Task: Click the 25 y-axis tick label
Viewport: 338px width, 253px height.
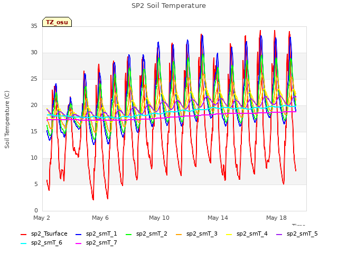Action: point(34,79)
